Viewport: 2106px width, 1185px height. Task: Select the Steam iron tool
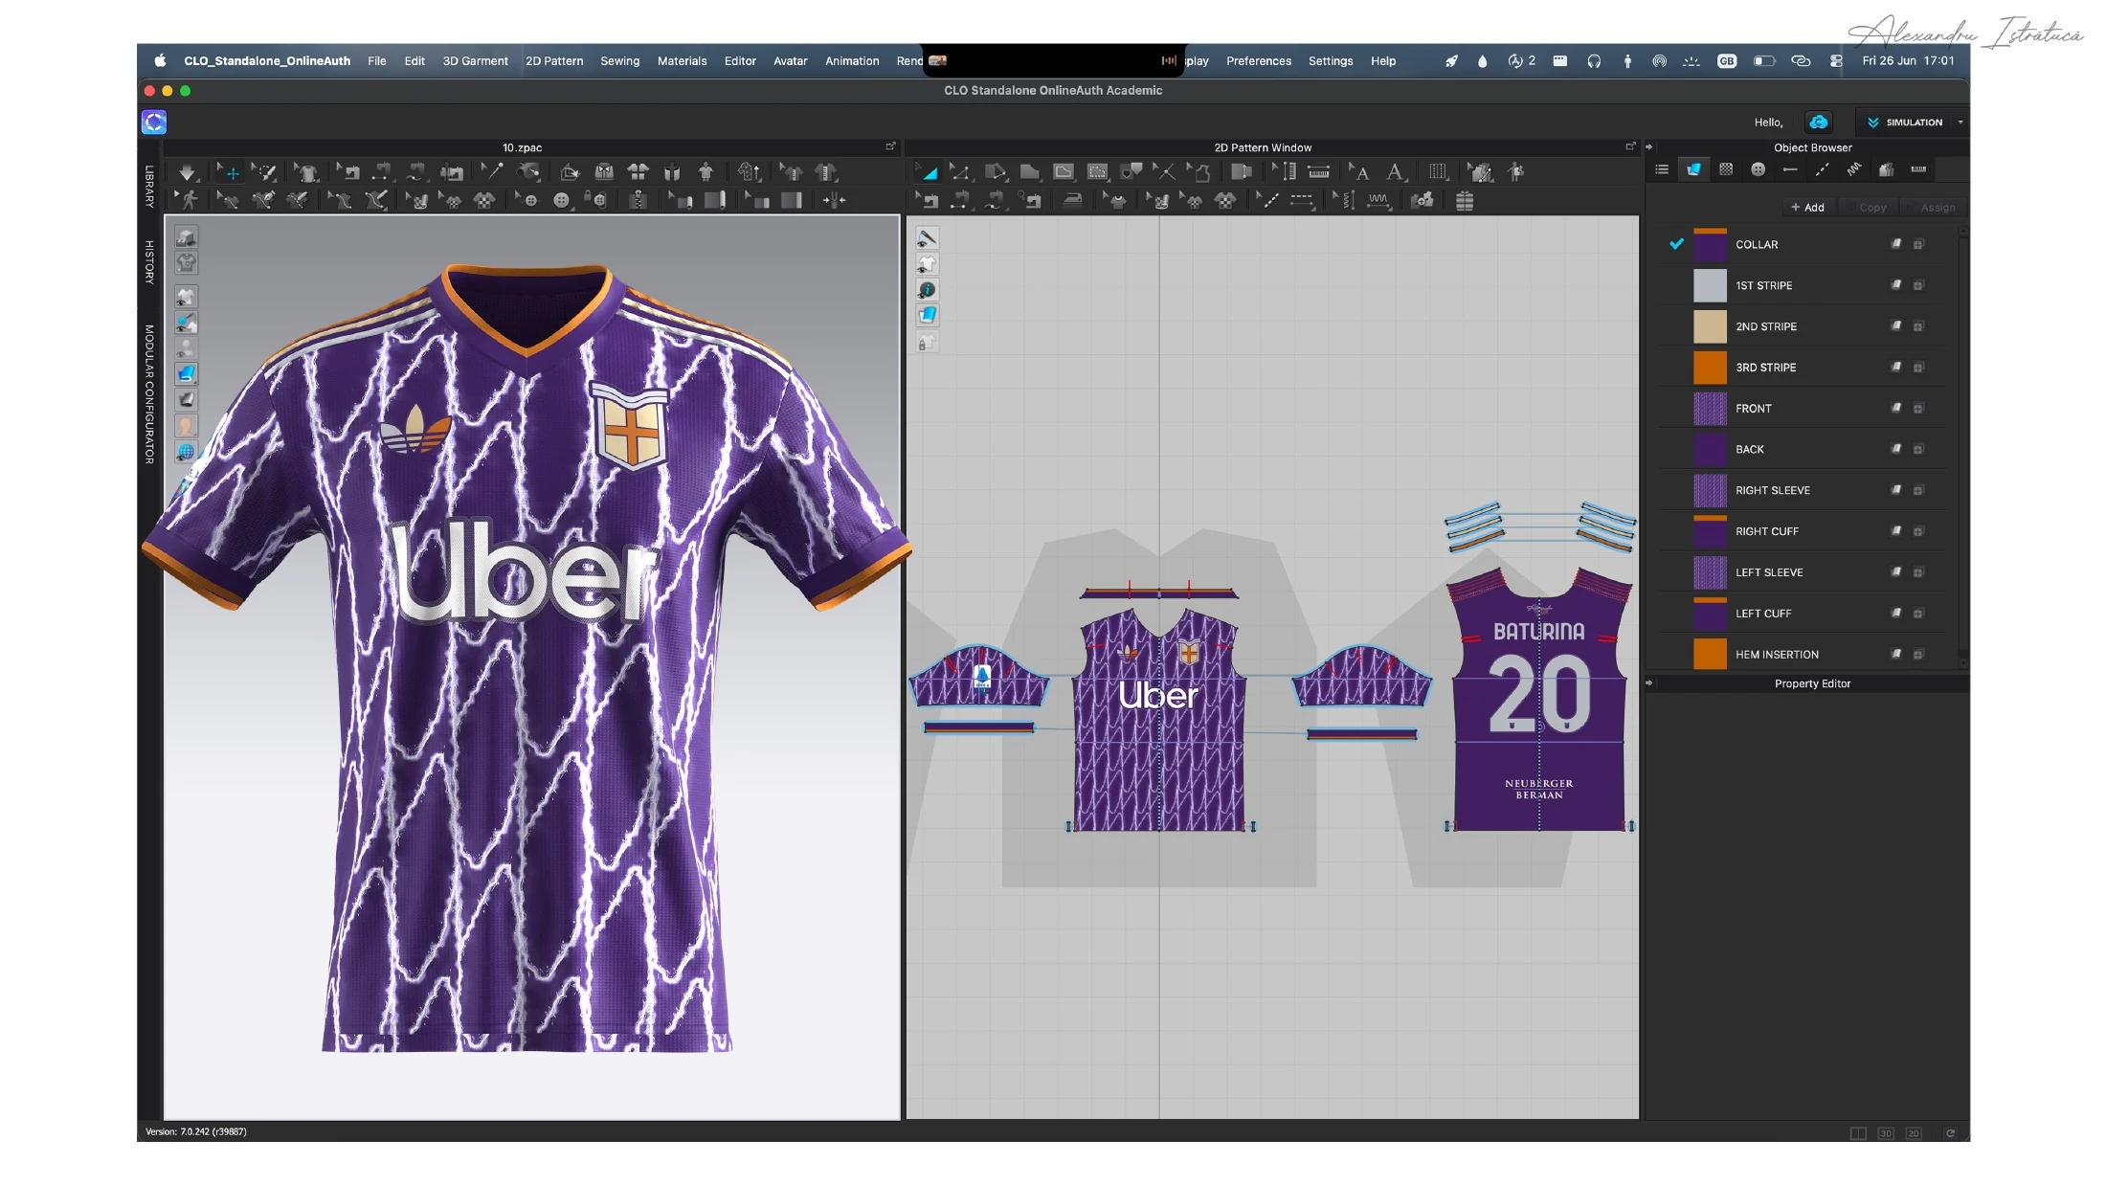click(1073, 201)
